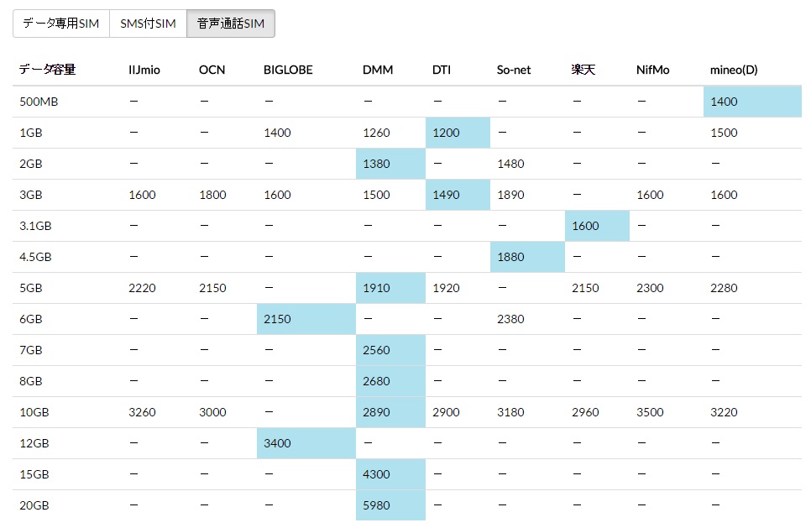Click So-net price 1890

510,195
